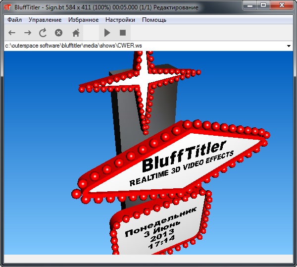Click the BluffTitler app icon in title bar
The image size is (297, 267).
click(x=7, y=7)
